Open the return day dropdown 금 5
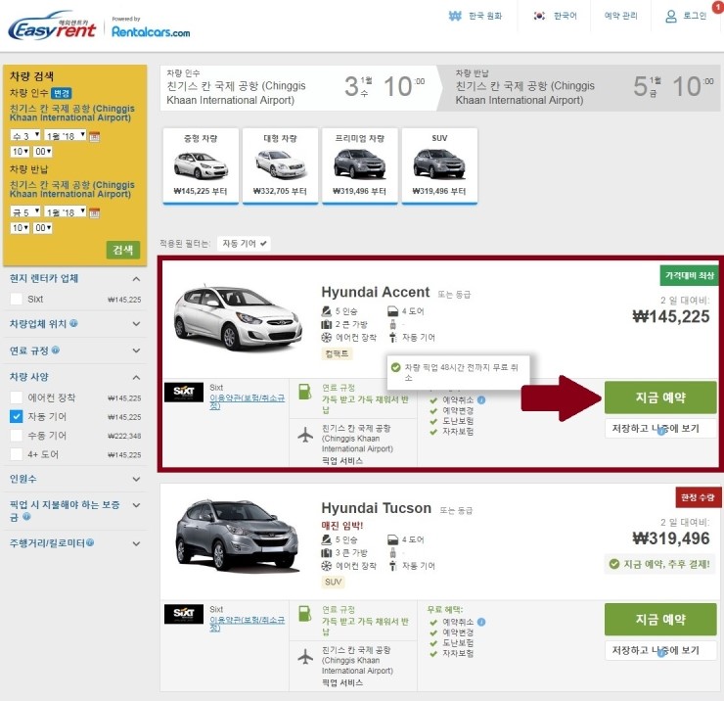 tap(25, 212)
